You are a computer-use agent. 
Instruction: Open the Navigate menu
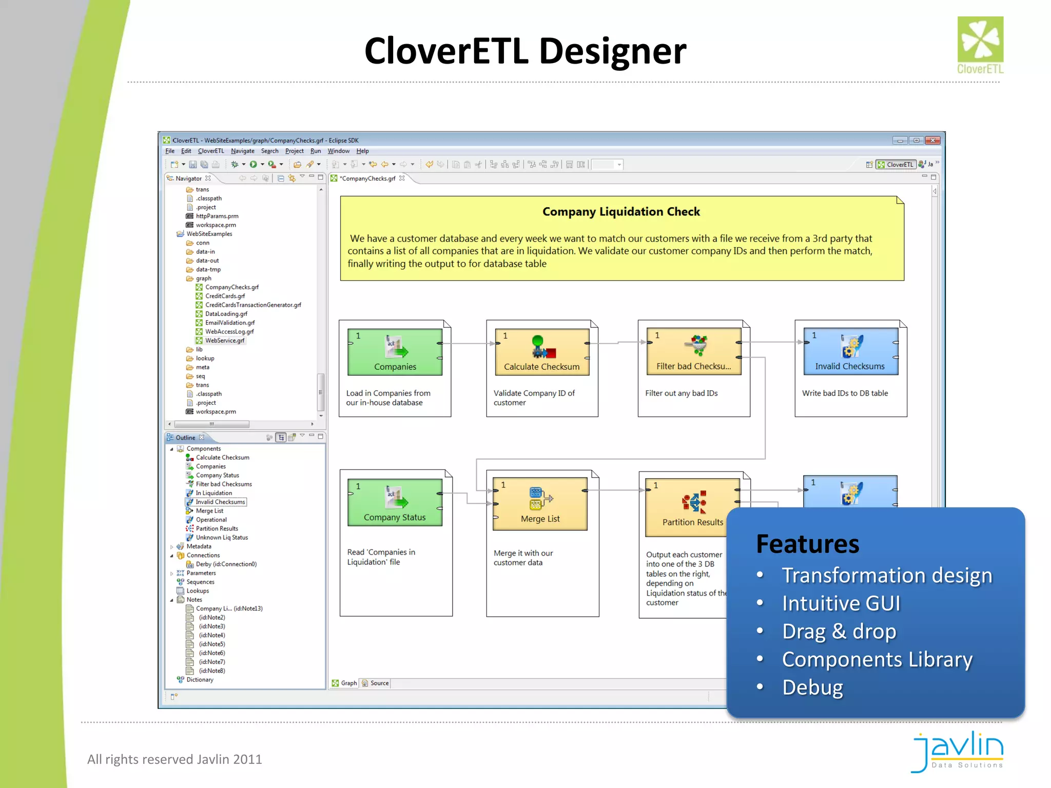tap(243, 151)
